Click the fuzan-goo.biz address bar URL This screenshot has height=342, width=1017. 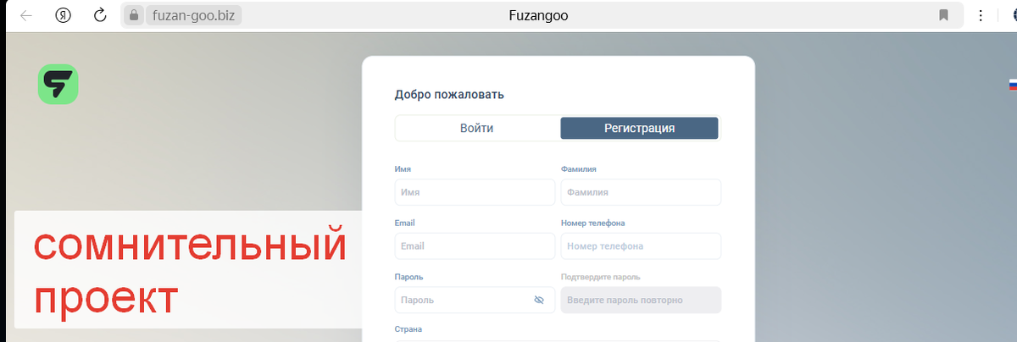(x=193, y=15)
